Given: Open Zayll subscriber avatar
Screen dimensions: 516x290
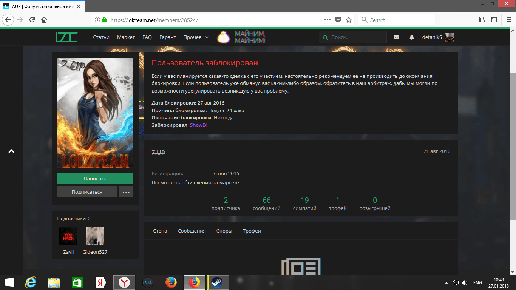Looking at the screenshot, I should [x=68, y=236].
